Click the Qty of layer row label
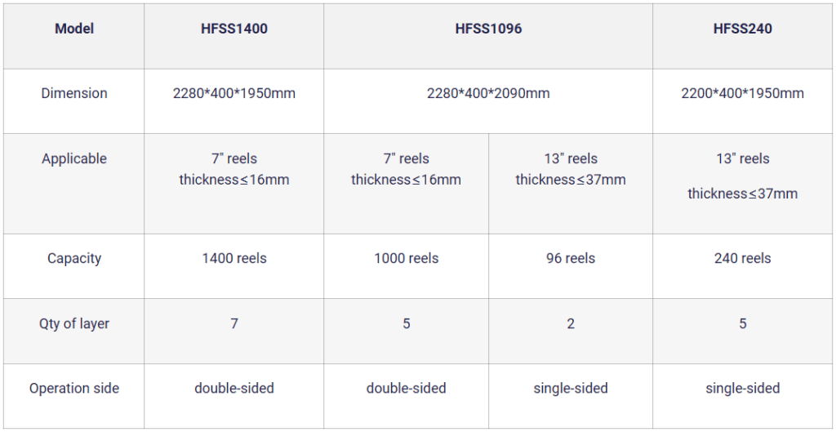 (74, 323)
